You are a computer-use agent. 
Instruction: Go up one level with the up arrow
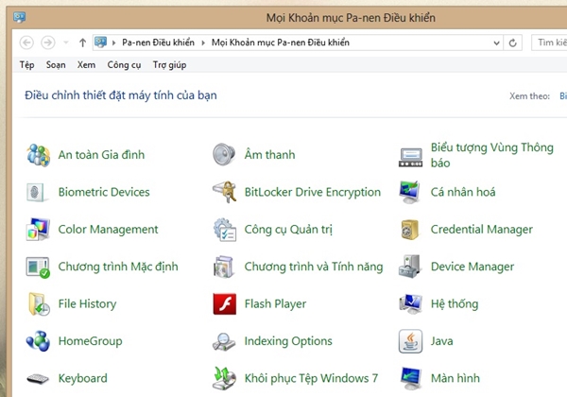82,43
